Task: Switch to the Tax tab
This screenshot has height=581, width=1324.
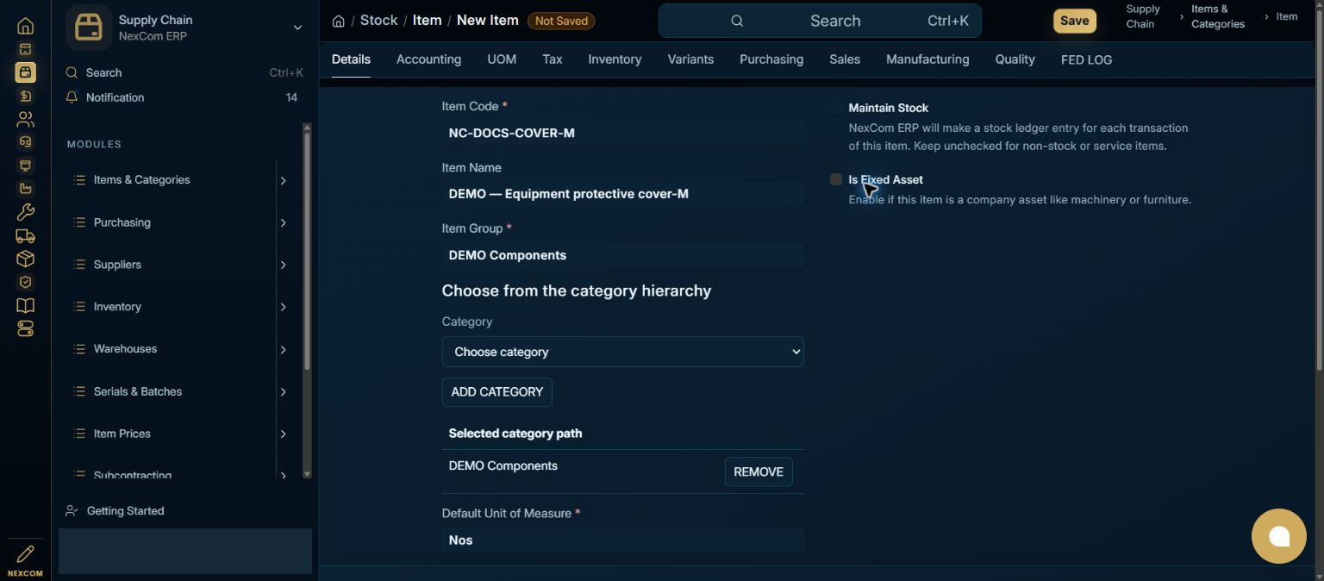Action: 553,59
